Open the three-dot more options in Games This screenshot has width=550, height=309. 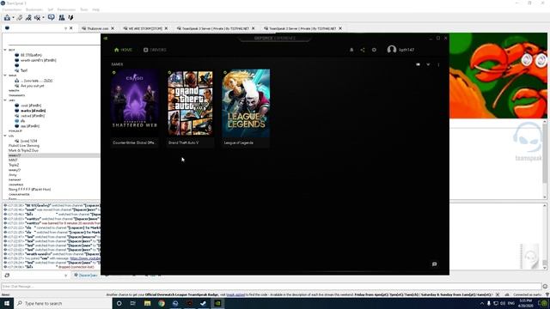(x=438, y=64)
